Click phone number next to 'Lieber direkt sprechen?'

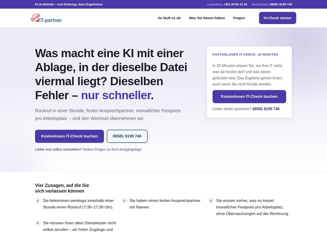pos(266,109)
